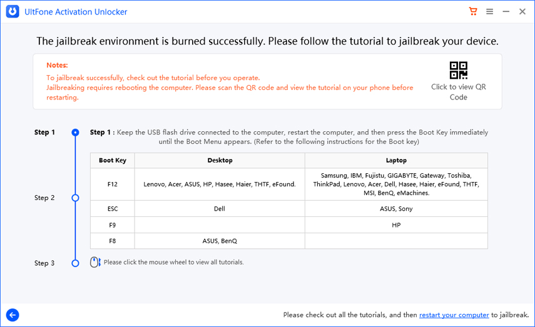Click the shopping cart icon
535x327 pixels.
coord(473,12)
